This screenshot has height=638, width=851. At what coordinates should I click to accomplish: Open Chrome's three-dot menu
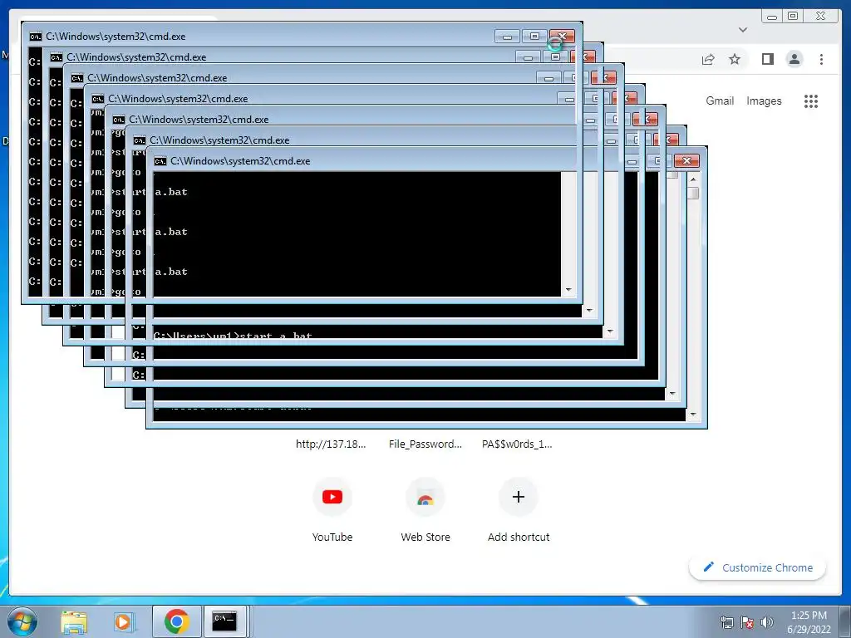[x=821, y=59]
